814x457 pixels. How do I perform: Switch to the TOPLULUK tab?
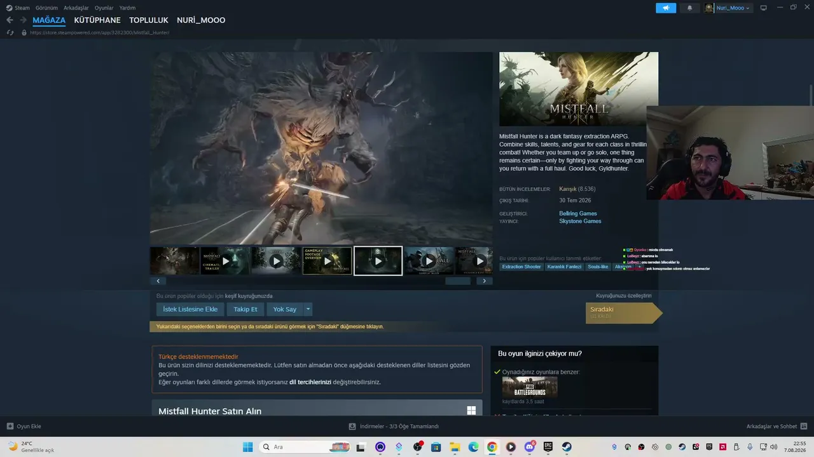tap(149, 20)
